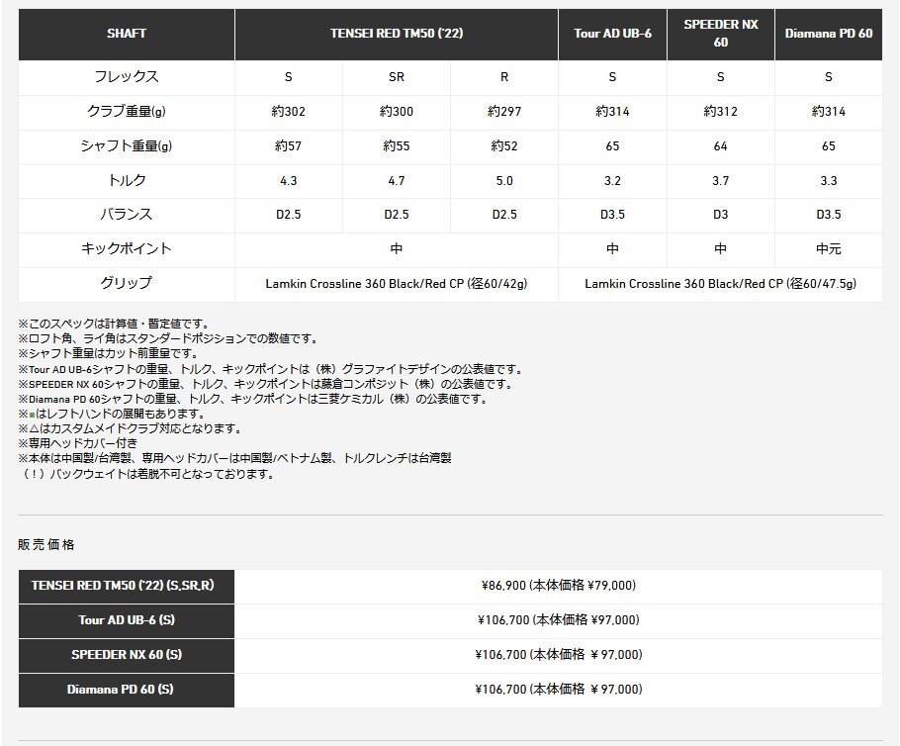
Task: Click the 約302 club weight value
Action: 288,111
